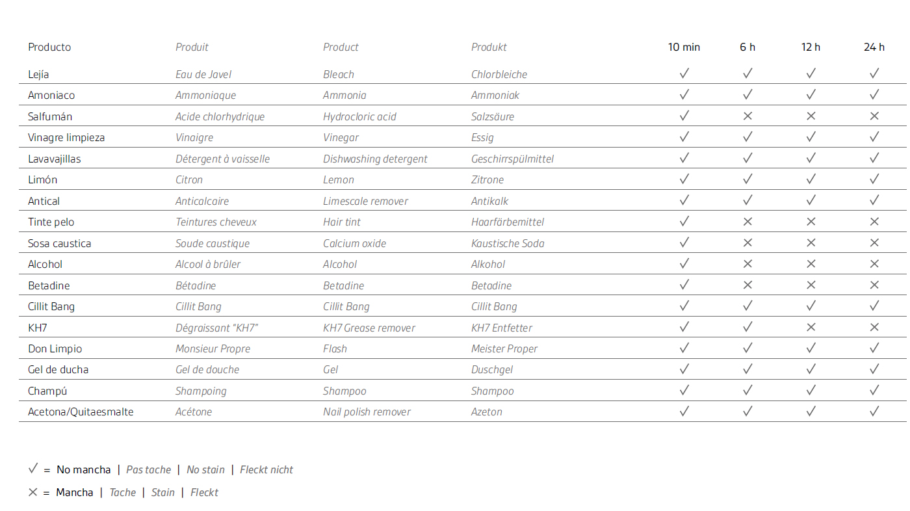
Task: Click the Tinte pelo 6 h cross
Action: click(747, 222)
